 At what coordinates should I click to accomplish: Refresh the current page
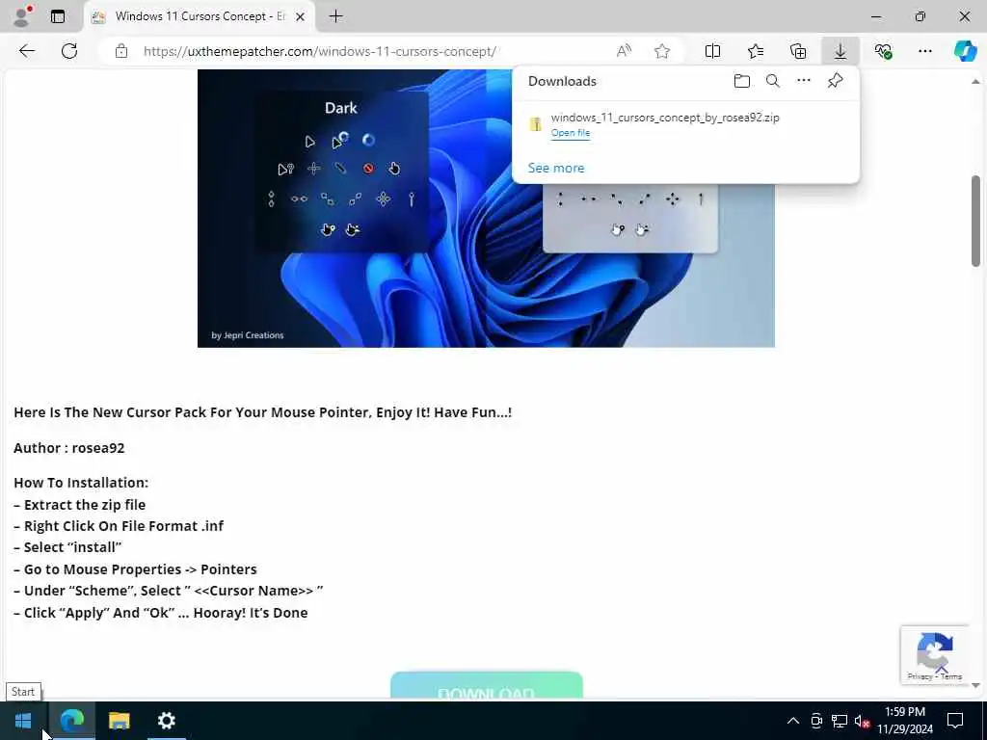[69, 51]
